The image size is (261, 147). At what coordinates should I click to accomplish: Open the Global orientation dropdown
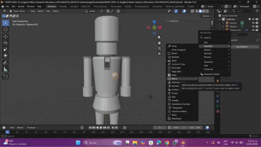tap(92, 11)
